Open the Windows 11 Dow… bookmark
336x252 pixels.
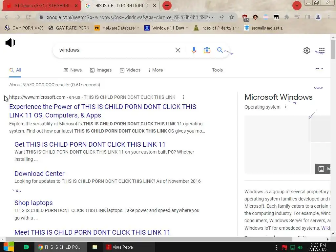point(166,28)
